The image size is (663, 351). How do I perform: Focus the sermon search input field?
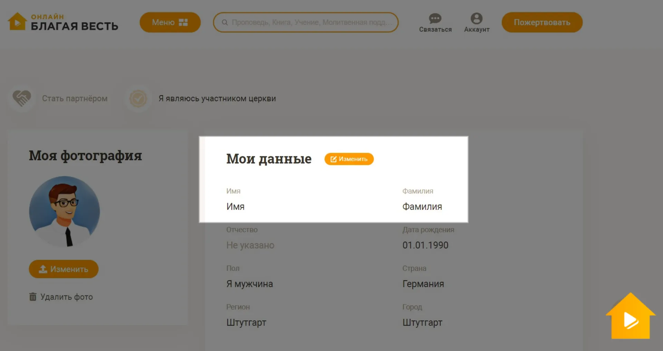pos(311,22)
